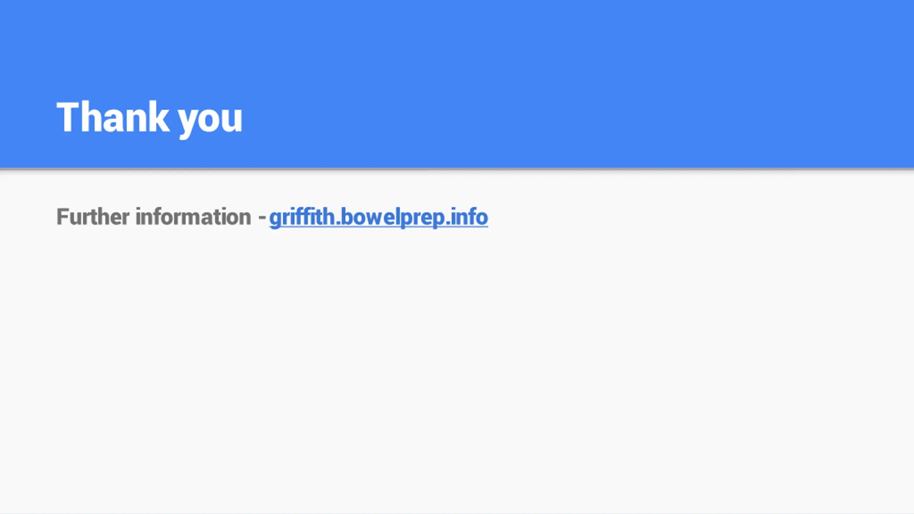Click the dash before the hyperlink
Viewport: 914px width, 514px height.
click(x=262, y=217)
